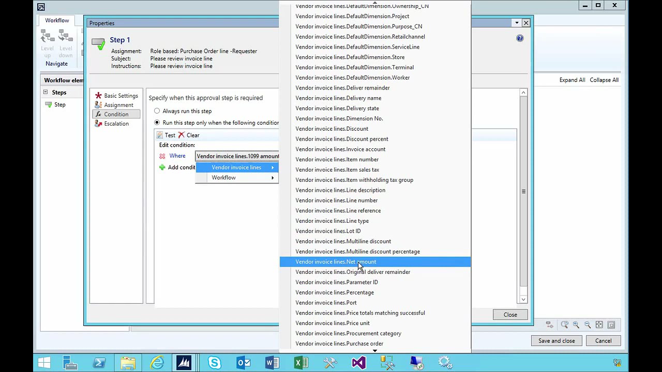Image resolution: width=662 pixels, height=372 pixels.
Task: Click the green plus Add condition icon
Action: click(162, 167)
